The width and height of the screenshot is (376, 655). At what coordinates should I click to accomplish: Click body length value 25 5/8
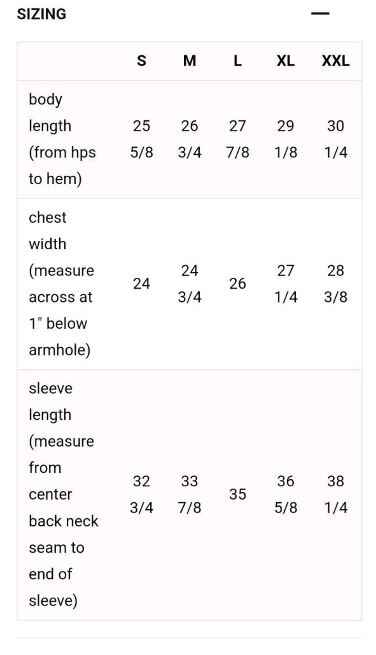[x=142, y=139]
